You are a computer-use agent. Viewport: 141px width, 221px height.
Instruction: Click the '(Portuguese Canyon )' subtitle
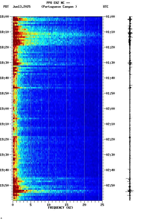(59, 7)
